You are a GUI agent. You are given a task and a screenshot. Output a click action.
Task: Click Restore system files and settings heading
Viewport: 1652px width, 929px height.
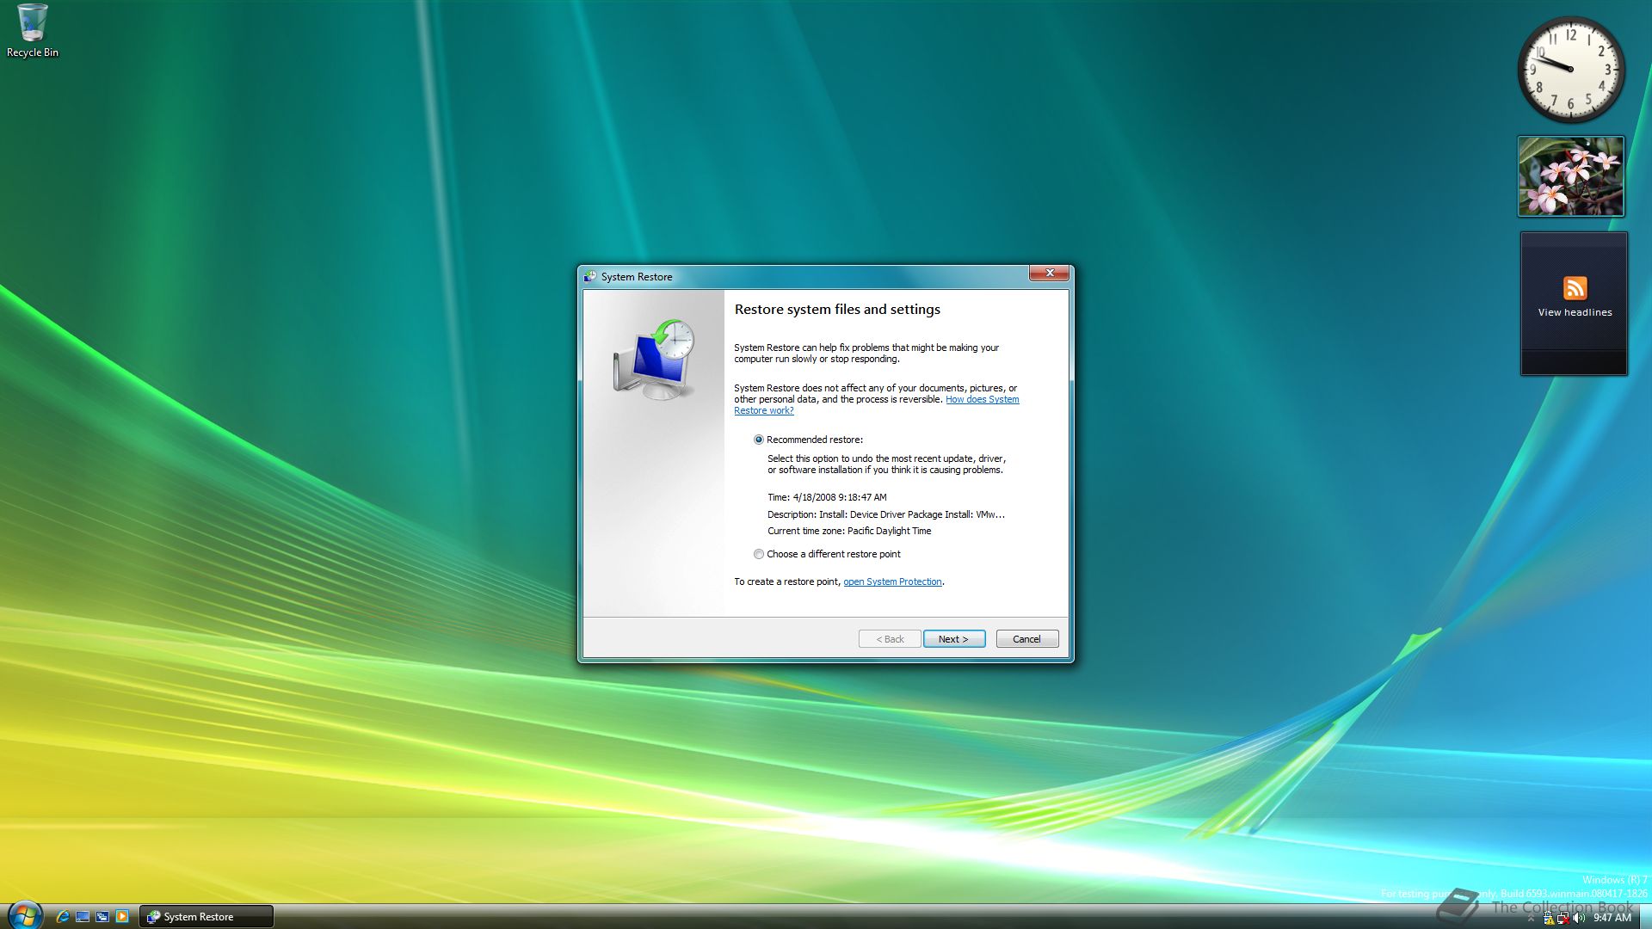click(x=837, y=310)
